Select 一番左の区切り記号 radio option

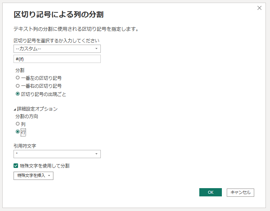click(18, 78)
